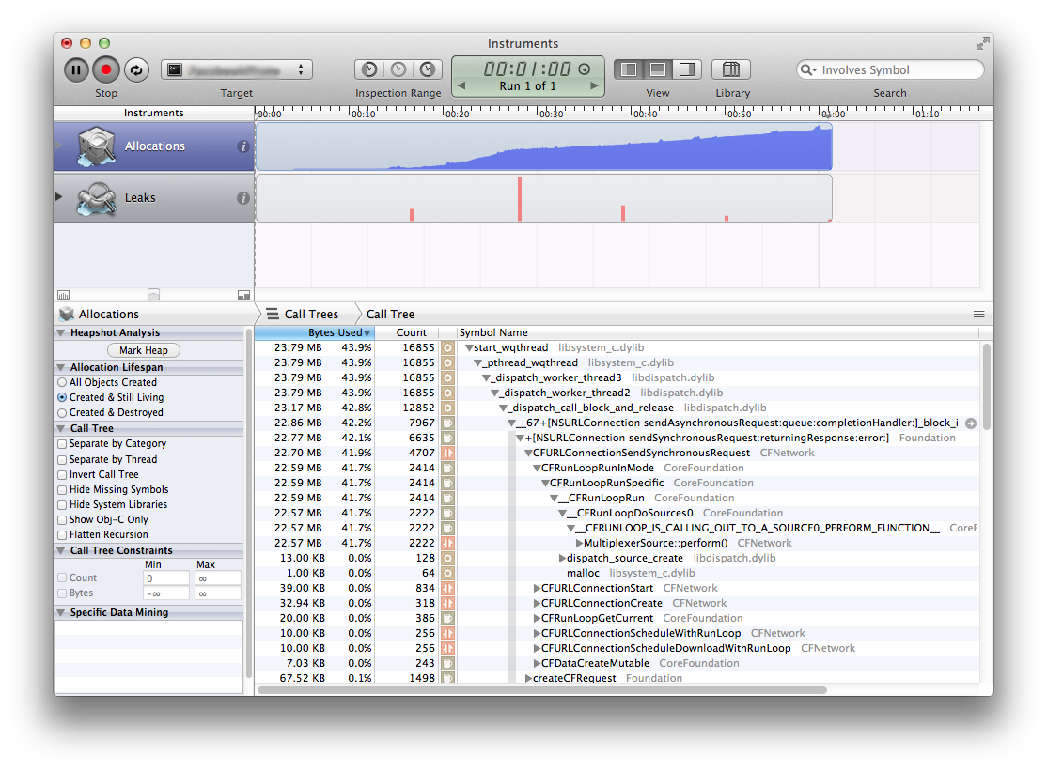
Task: Sort by Symbol Name column header
Action: click(716, 332)
